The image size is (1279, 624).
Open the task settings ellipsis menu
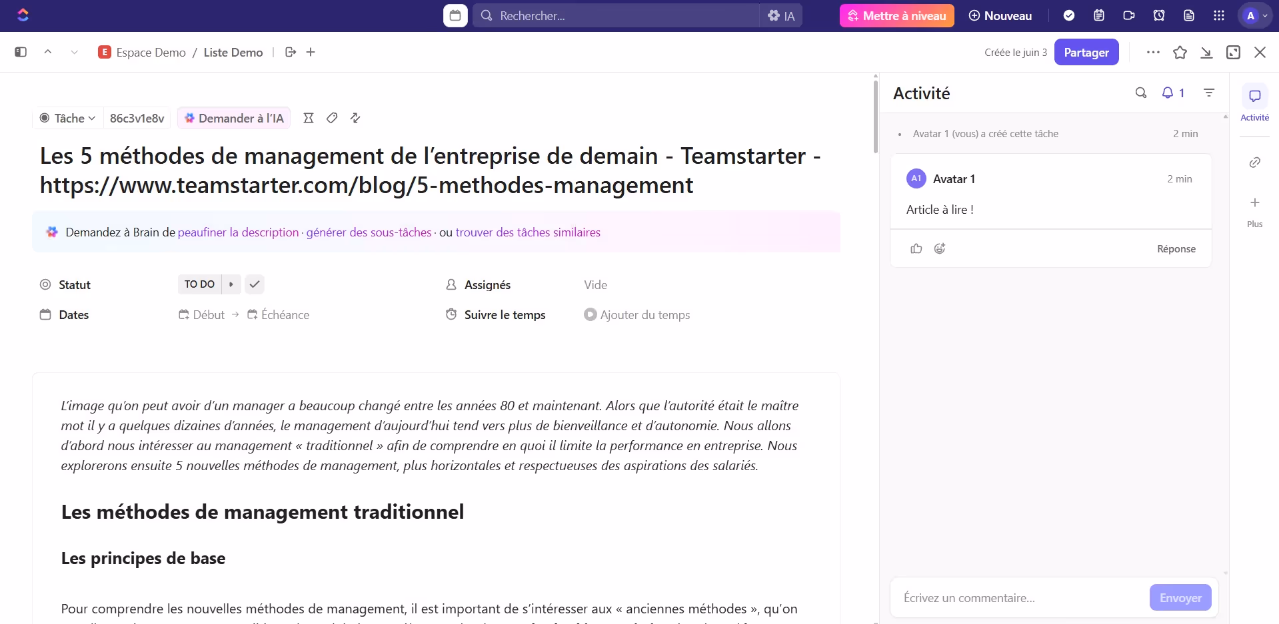tap(1154, 52)
